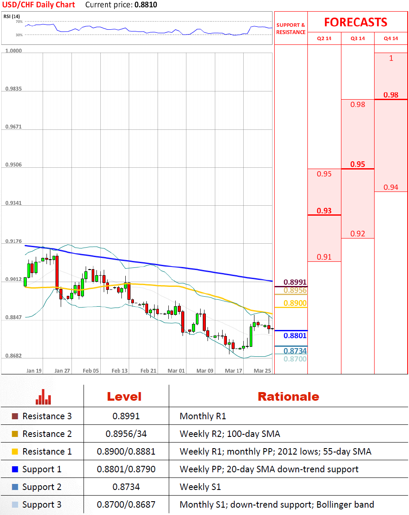Click the Q2 14 median forecast 0.93
This screenshot has width=409, height=515.
[x=324, y=210]
